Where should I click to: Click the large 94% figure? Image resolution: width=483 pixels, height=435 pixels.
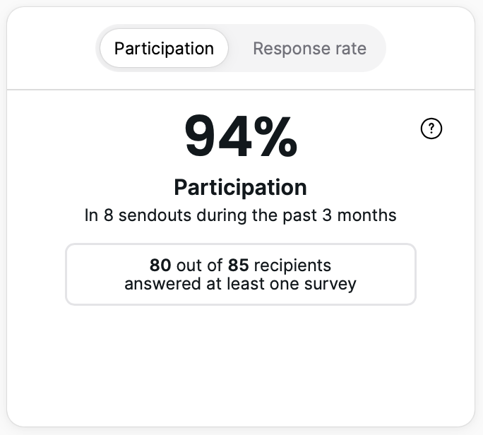241,137
